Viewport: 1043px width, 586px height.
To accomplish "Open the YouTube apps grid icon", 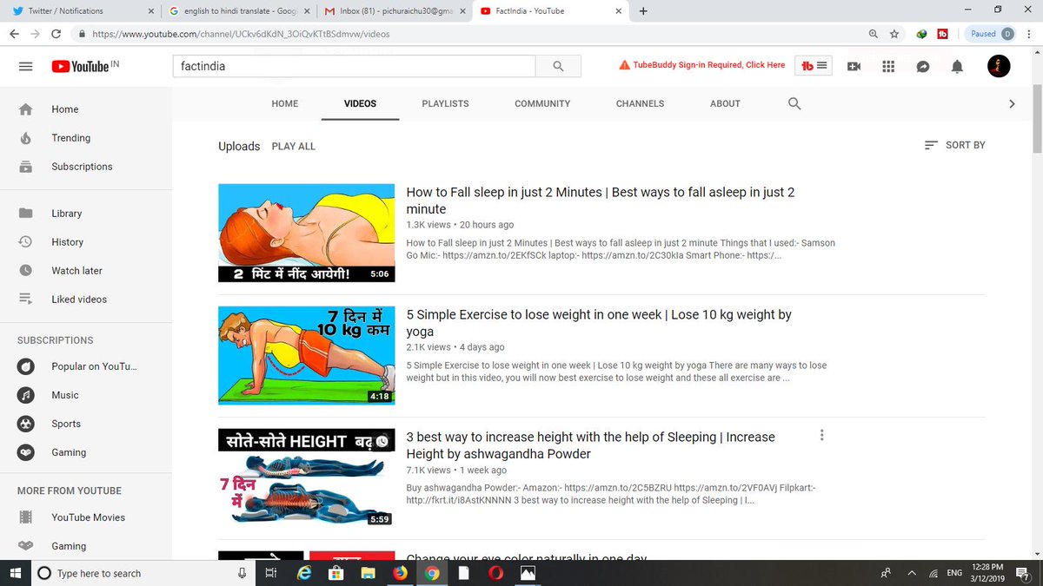I will coord(888,67).
